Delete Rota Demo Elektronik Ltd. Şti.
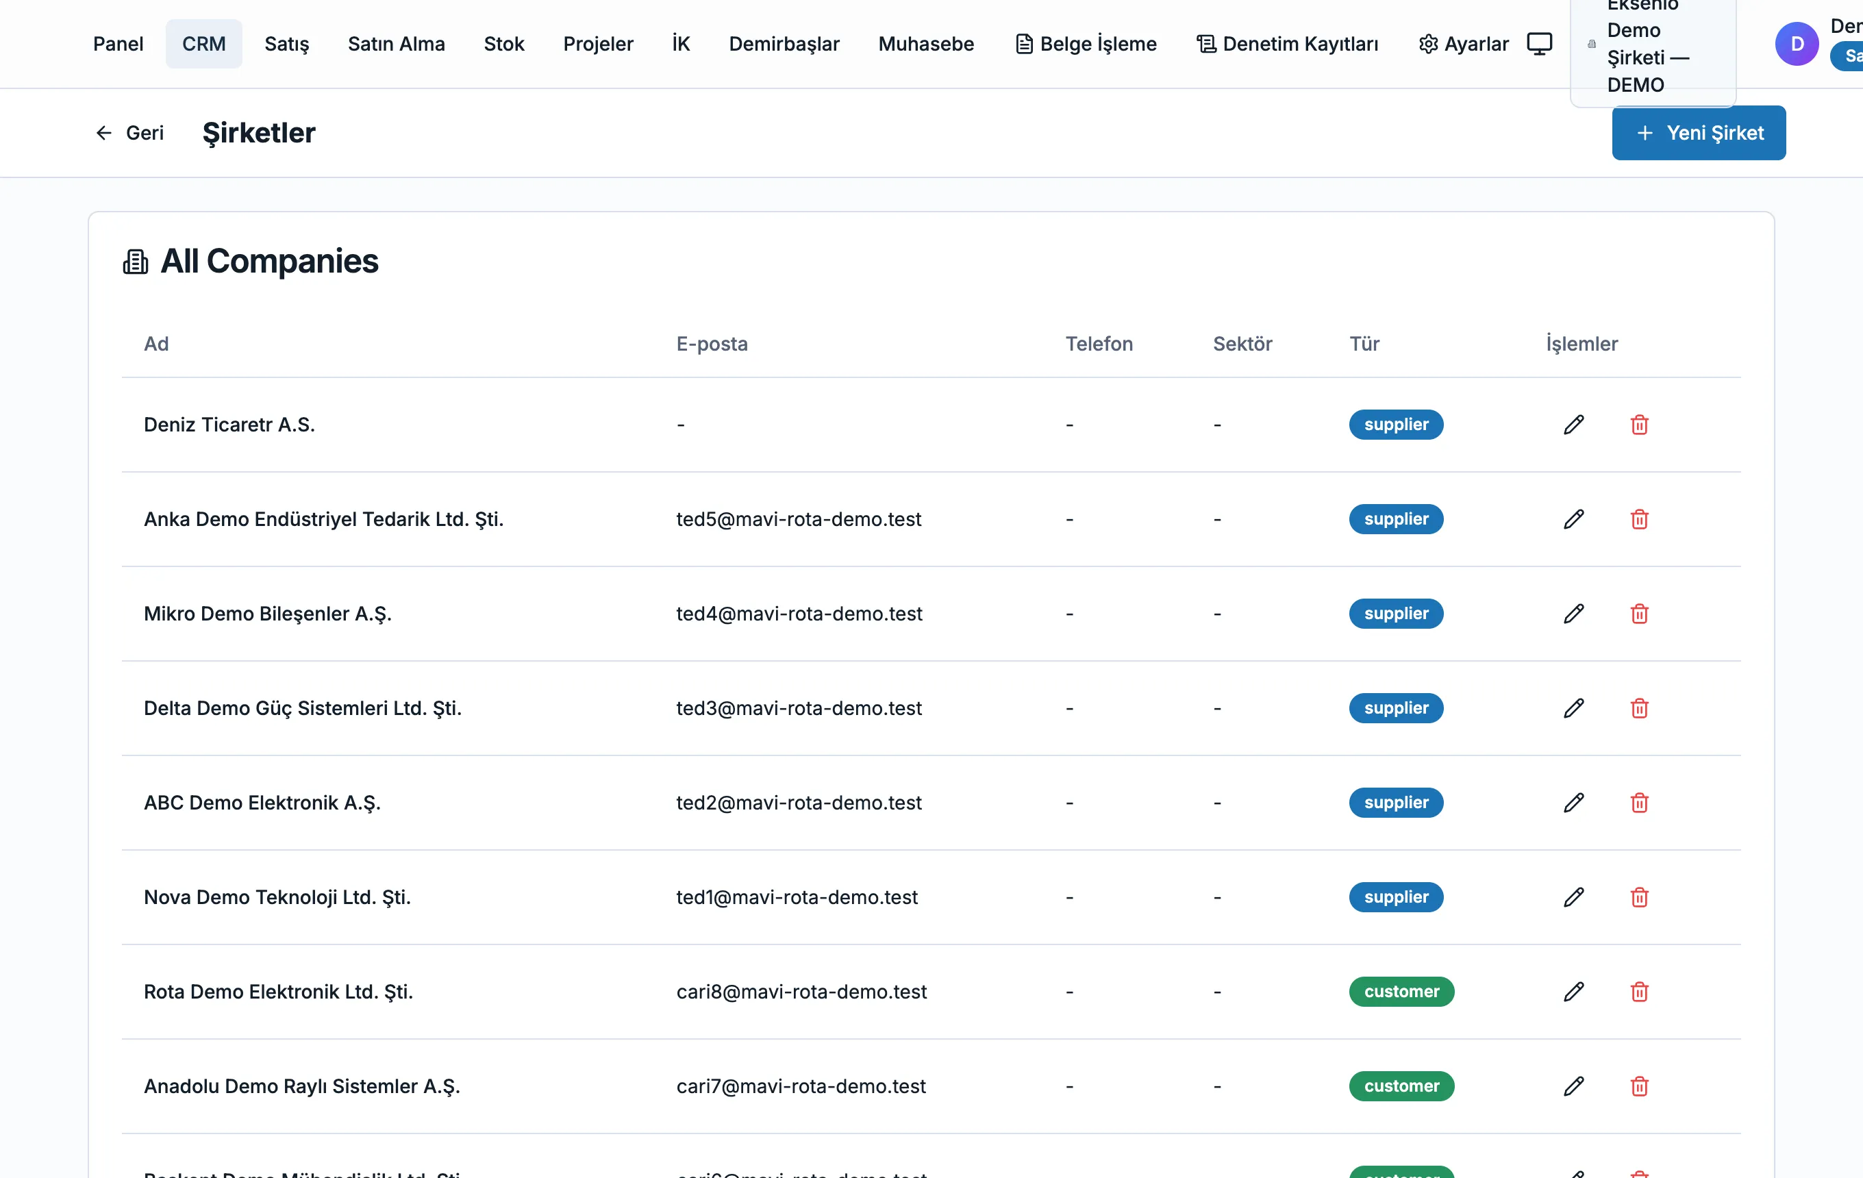Screen dimensions: 1863x1178 [1638, 992]
